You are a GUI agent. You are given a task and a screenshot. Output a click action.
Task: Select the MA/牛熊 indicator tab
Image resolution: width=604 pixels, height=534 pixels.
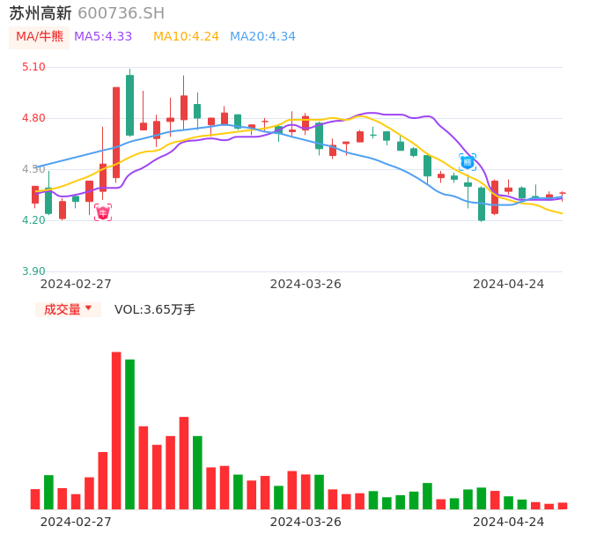click(40, 37)
